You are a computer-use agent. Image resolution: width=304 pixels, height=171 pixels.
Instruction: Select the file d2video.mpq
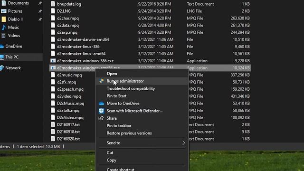[69, 96]
